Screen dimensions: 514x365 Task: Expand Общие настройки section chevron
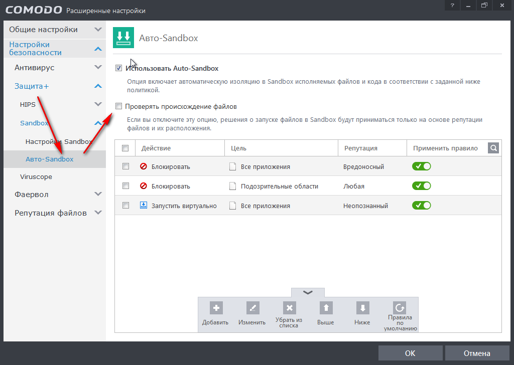pyautogui.click(x=98, y=30)
